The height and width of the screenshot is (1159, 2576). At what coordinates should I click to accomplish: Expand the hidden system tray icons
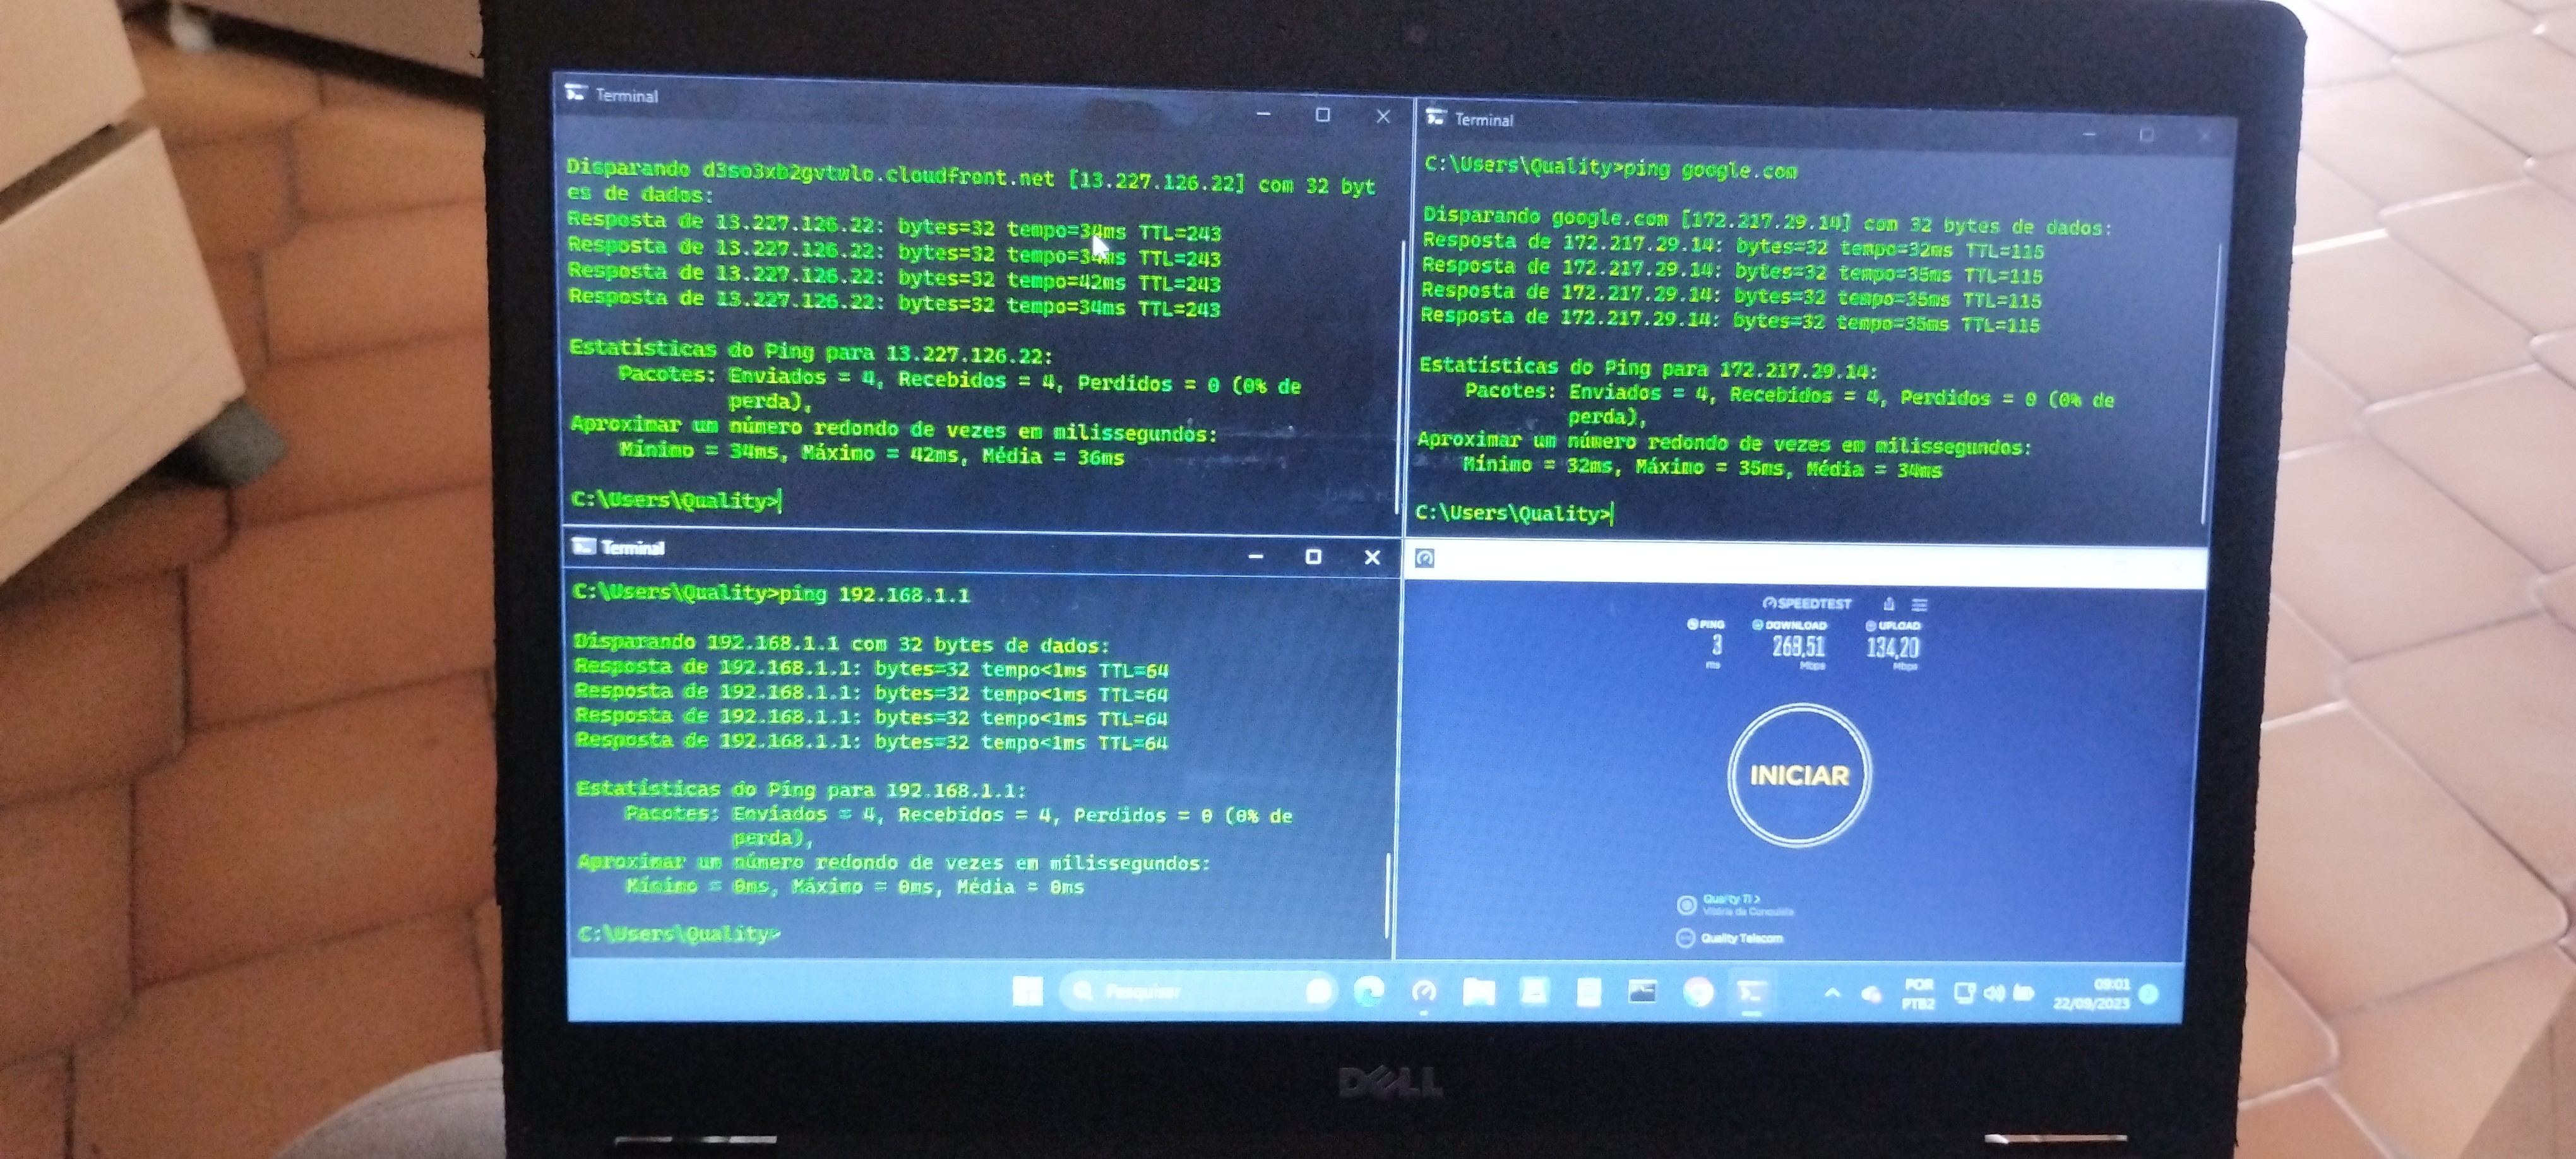pyautogui.click(x=1832, y=993)
